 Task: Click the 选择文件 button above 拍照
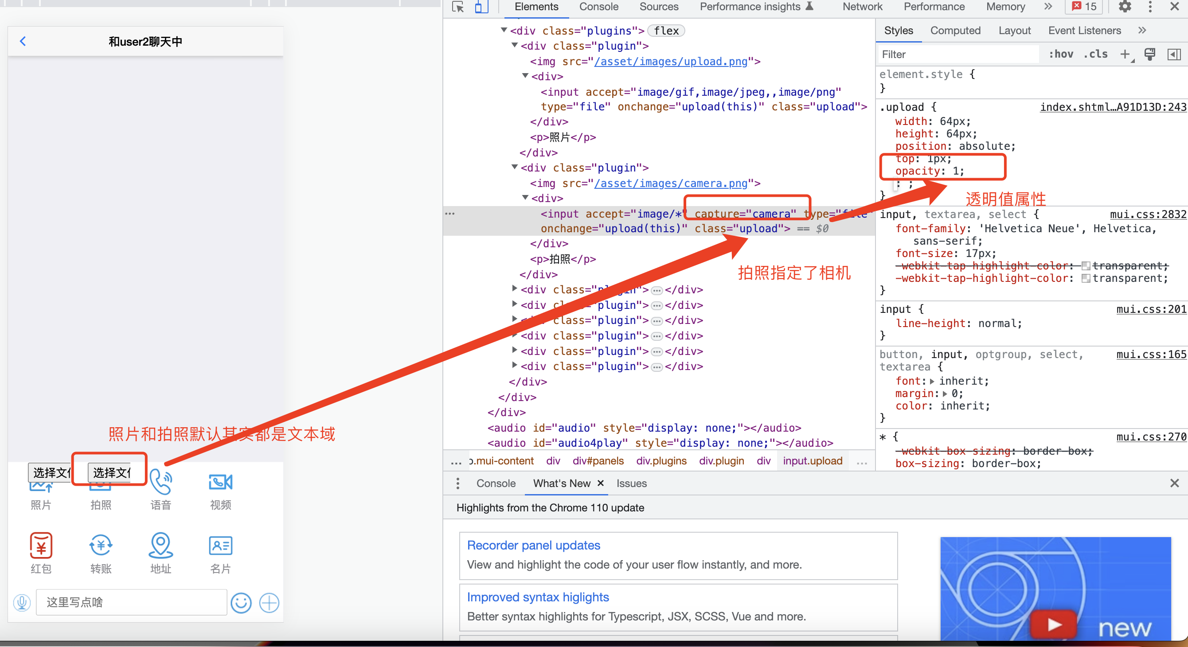point(110,472)
